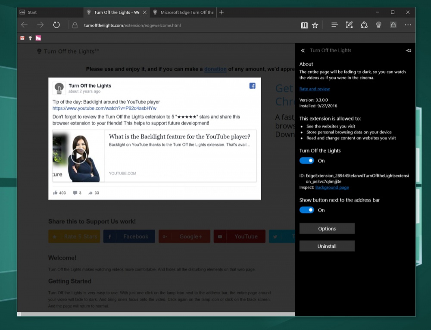
Task: Click the Facebook logo on the post card
Action: (x=252, y=86)
